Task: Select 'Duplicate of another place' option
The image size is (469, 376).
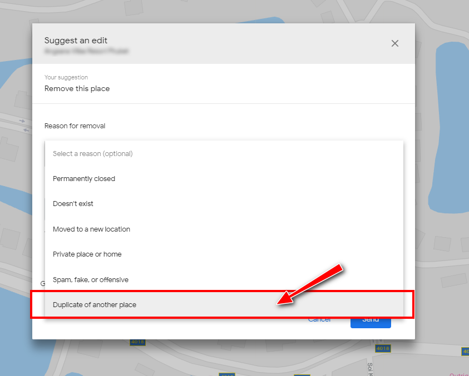Action: (224, 304)
